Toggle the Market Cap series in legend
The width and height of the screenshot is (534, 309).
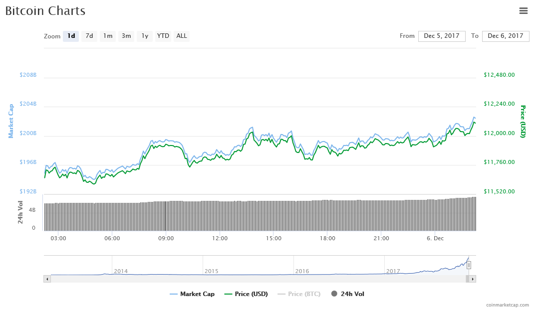[x=192, y=294]
